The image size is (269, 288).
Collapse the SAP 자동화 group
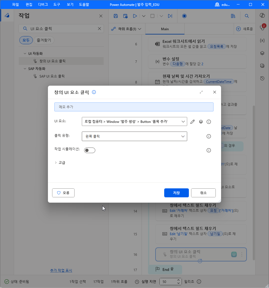point(25,69)
